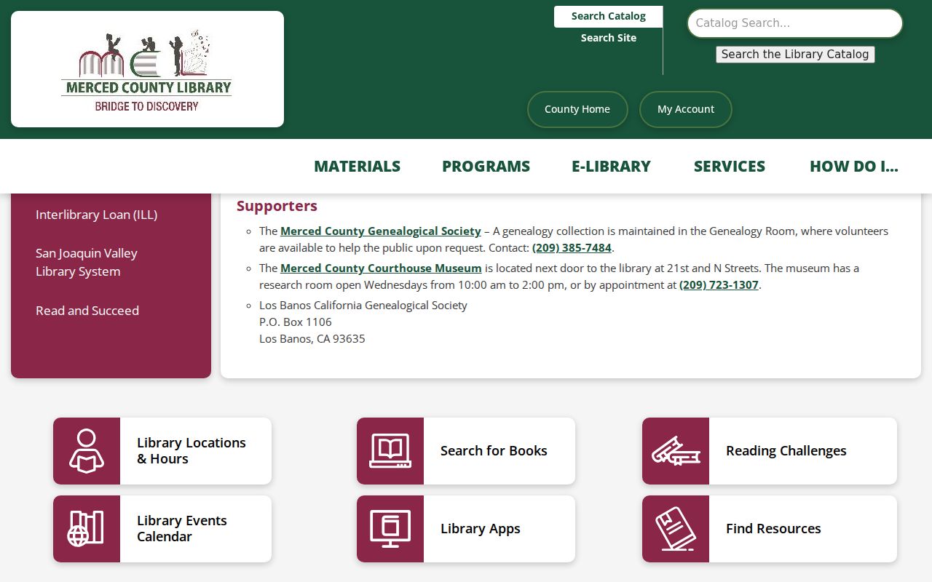
Task: Open the Services menu
Action: coord(730,167)
